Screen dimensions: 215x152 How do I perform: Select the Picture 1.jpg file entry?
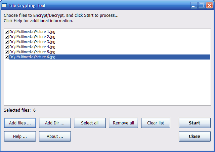32,32
